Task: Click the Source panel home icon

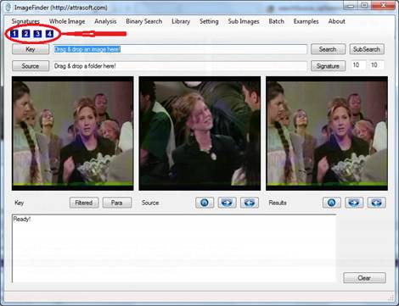Action: click(x=205, y=203)
